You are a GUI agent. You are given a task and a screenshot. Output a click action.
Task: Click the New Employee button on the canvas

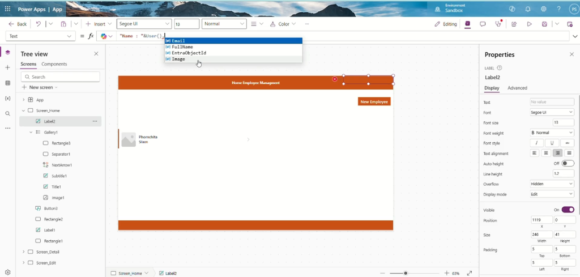[374, 102]
